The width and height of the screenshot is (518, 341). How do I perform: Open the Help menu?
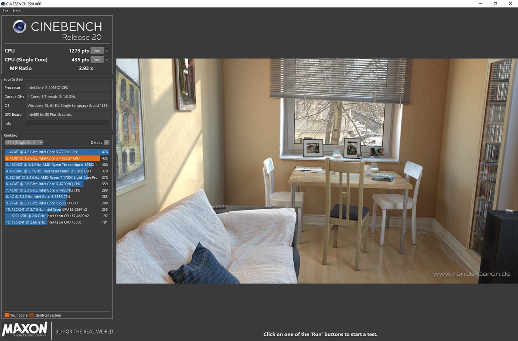tap(16, 11)
